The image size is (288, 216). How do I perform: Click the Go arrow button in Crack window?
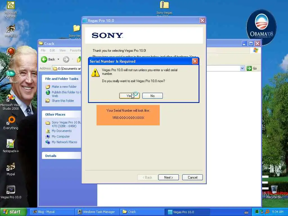(x=249, y=68)
